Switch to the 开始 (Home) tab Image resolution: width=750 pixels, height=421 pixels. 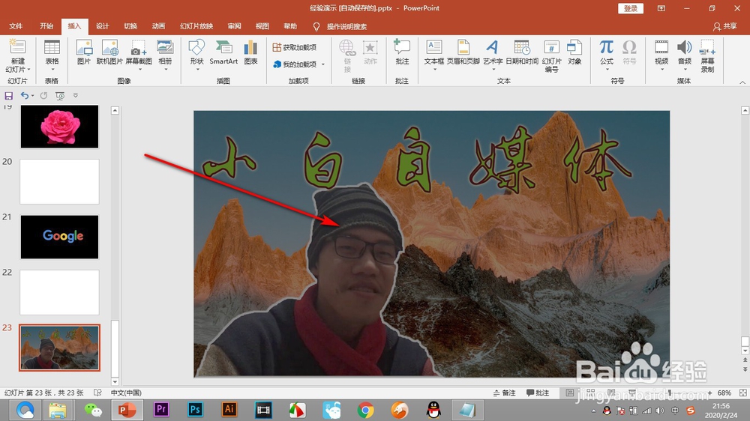coord(46,26)
